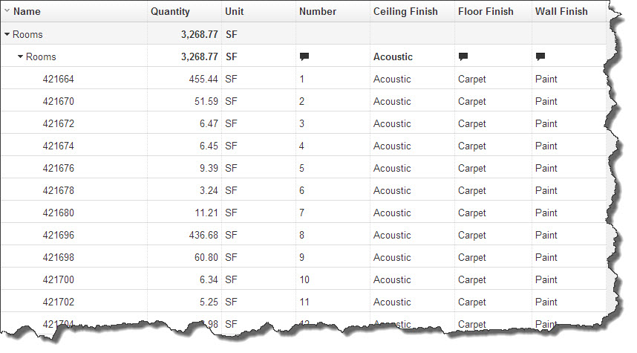637x353 pixels.
Task: Click the Number column header
Action: click(318, 11)
